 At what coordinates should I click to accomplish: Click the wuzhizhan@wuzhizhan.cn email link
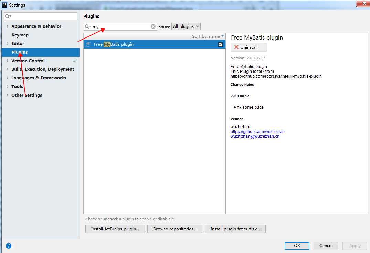pos(255,136)
